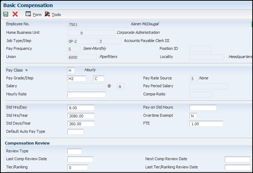Click the Position ID field
Image resolution: width=253 pixels, height=173 pixels.
click(x=200, y=49)
